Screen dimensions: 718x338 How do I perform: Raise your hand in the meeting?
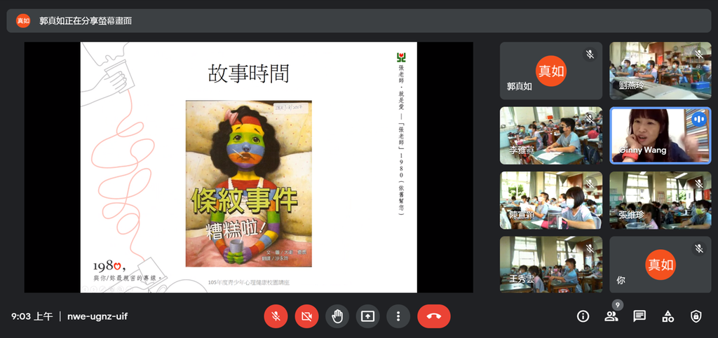click(337, 316)
